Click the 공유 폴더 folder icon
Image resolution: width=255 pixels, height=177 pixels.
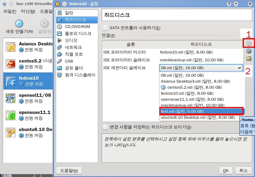click(x=60, y=68)
